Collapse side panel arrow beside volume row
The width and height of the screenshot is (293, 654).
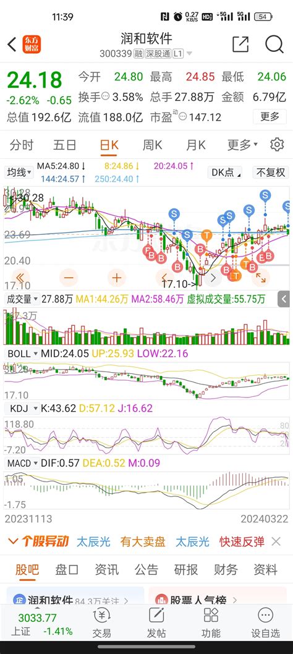point(284,299)
